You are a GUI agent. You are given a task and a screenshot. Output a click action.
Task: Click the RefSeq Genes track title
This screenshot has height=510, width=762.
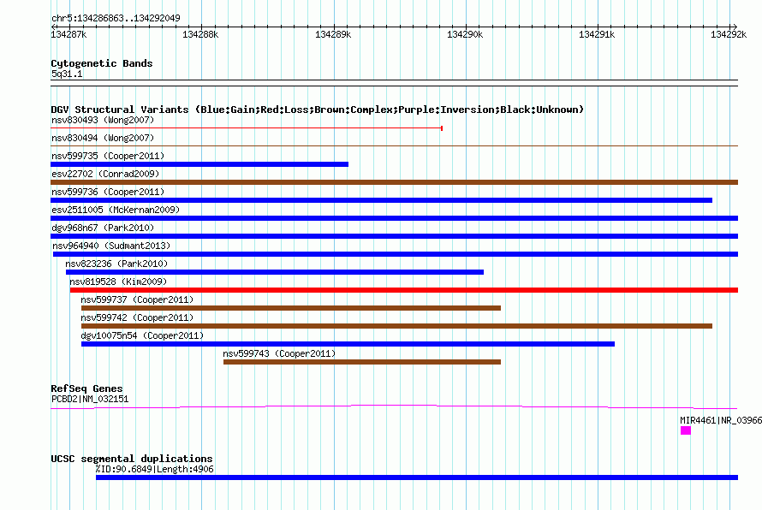[x=87, y=388]
